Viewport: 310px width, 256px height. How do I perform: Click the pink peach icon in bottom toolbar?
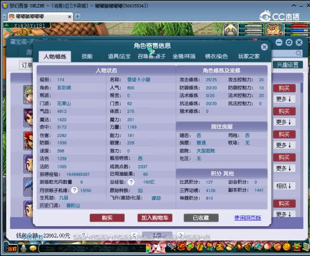tap(268, 247)
